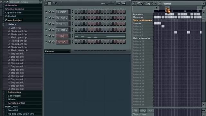Maximize the Playlist with the square icon
This screenshot has width=206, height=116.
203,8
